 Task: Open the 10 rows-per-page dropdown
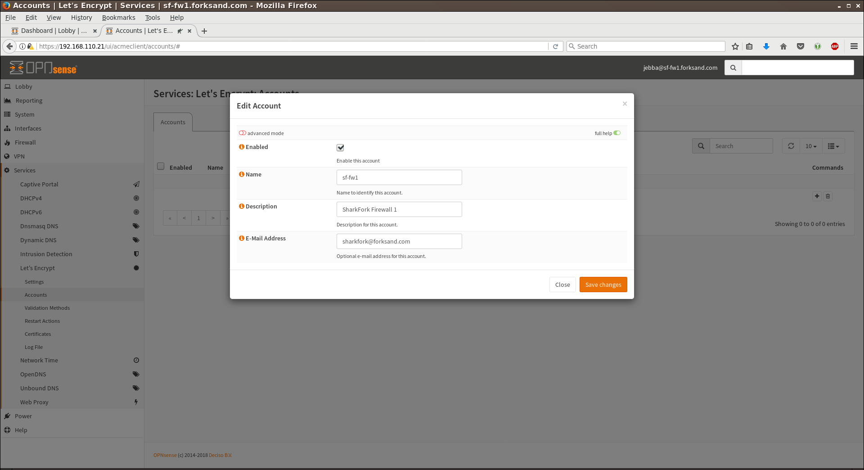tap(811, 146)
